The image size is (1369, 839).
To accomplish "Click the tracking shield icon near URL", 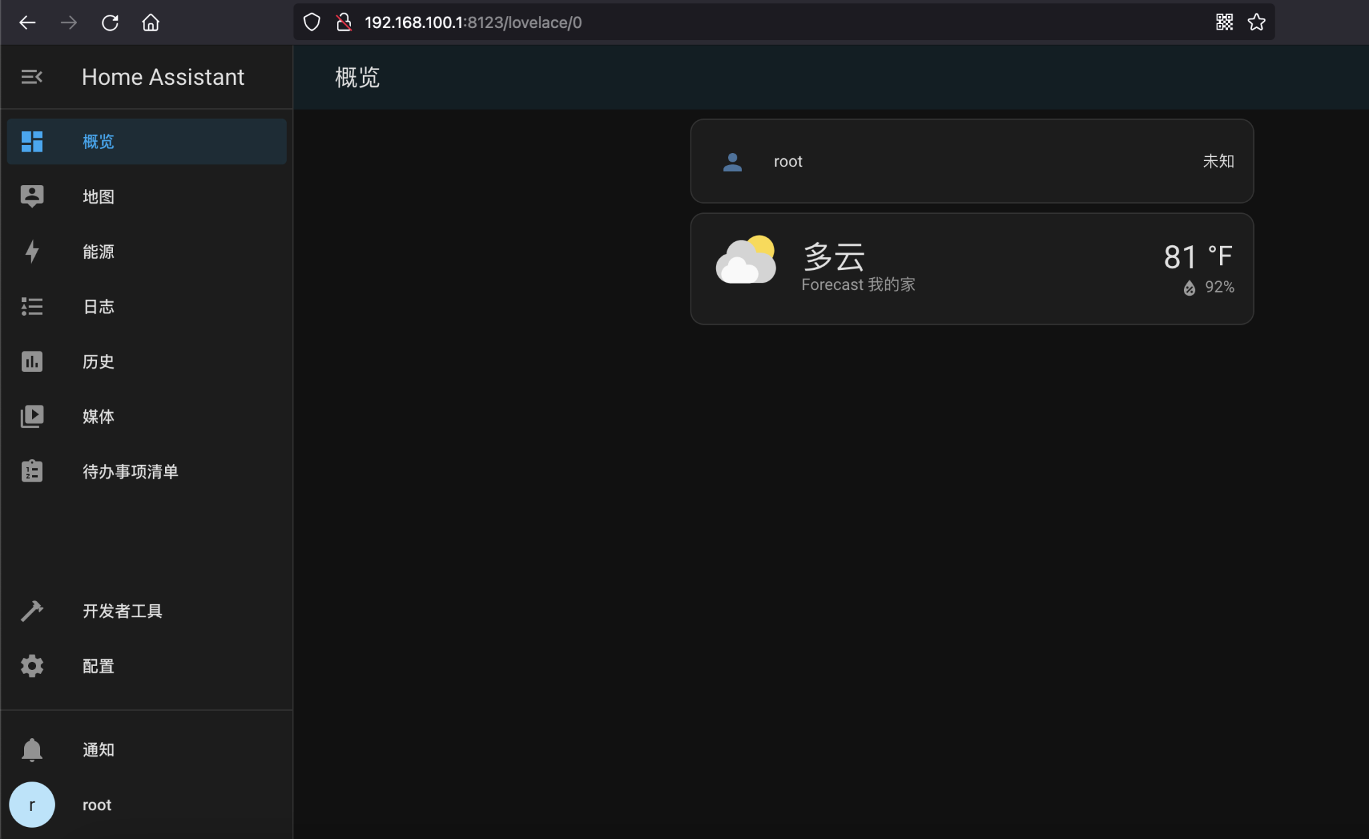I will (312, 21).
